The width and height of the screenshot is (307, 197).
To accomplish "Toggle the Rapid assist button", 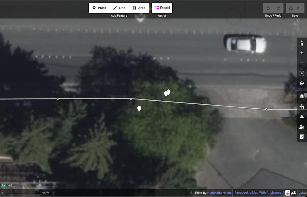I will 162,8.
